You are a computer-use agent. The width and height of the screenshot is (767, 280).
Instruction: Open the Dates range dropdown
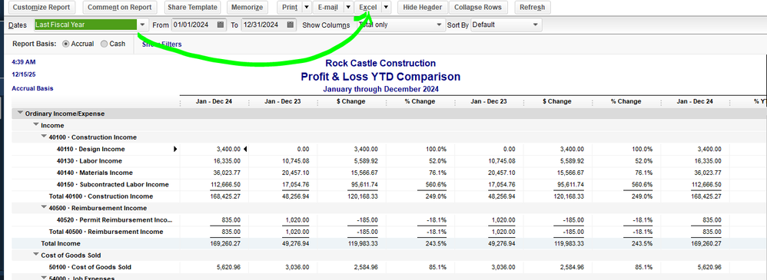pos(142,25)
